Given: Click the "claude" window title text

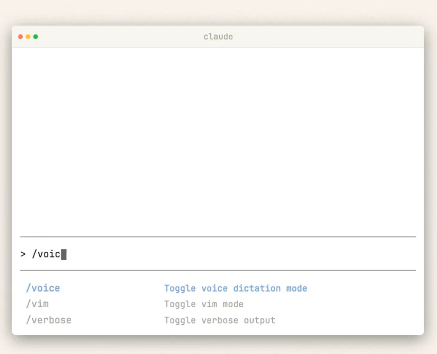Looking at the screenshot, I should (218, 37).
